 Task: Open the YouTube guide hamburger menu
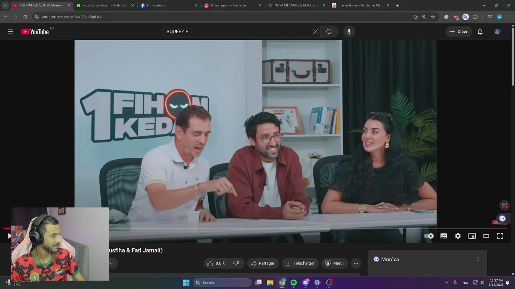[x=10, y=32]
